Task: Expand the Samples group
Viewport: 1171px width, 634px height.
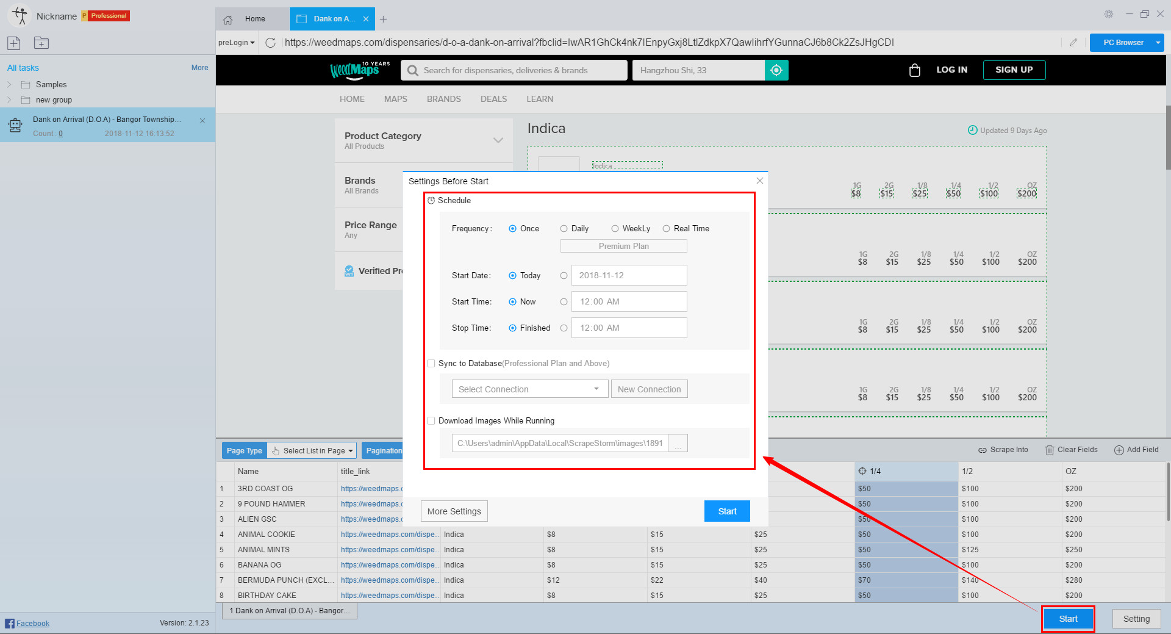Action: pos(9,85)
